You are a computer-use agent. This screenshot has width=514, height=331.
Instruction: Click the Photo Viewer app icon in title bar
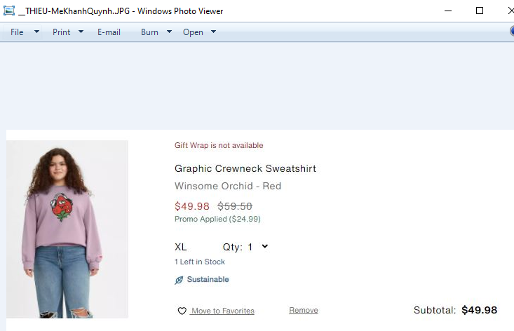click(10, 11)
